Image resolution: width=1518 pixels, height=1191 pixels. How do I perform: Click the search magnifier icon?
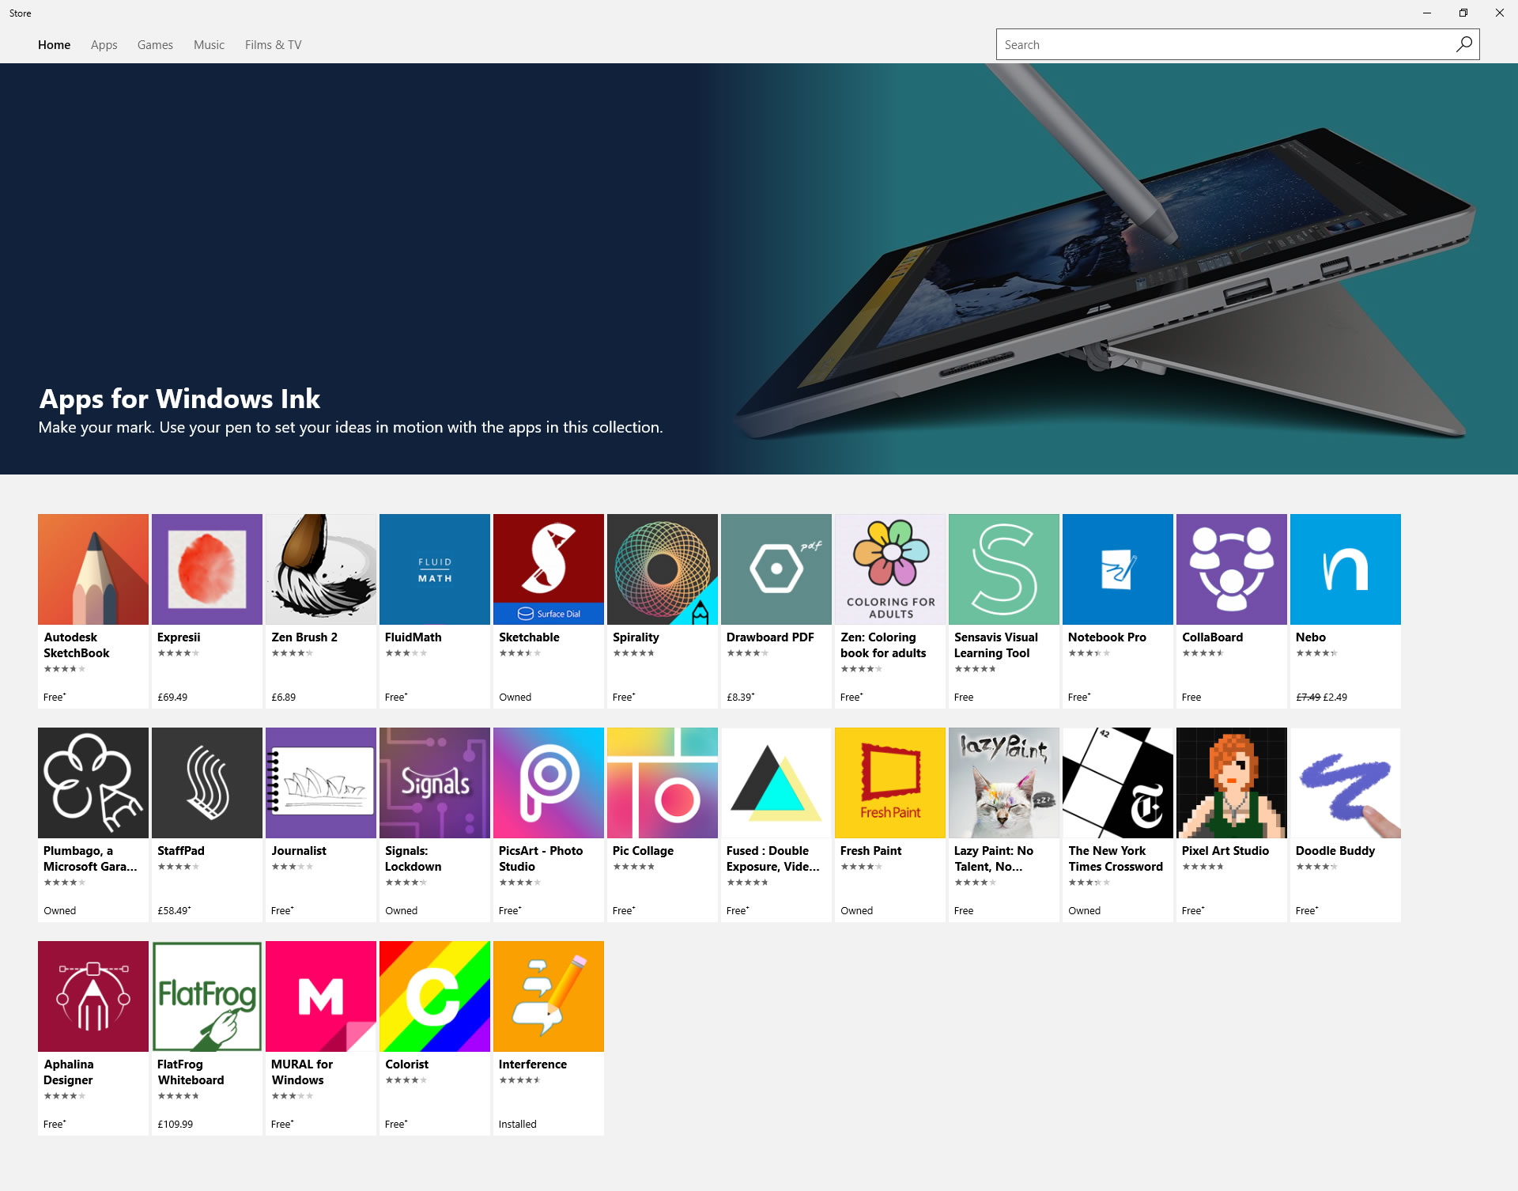1463,44
